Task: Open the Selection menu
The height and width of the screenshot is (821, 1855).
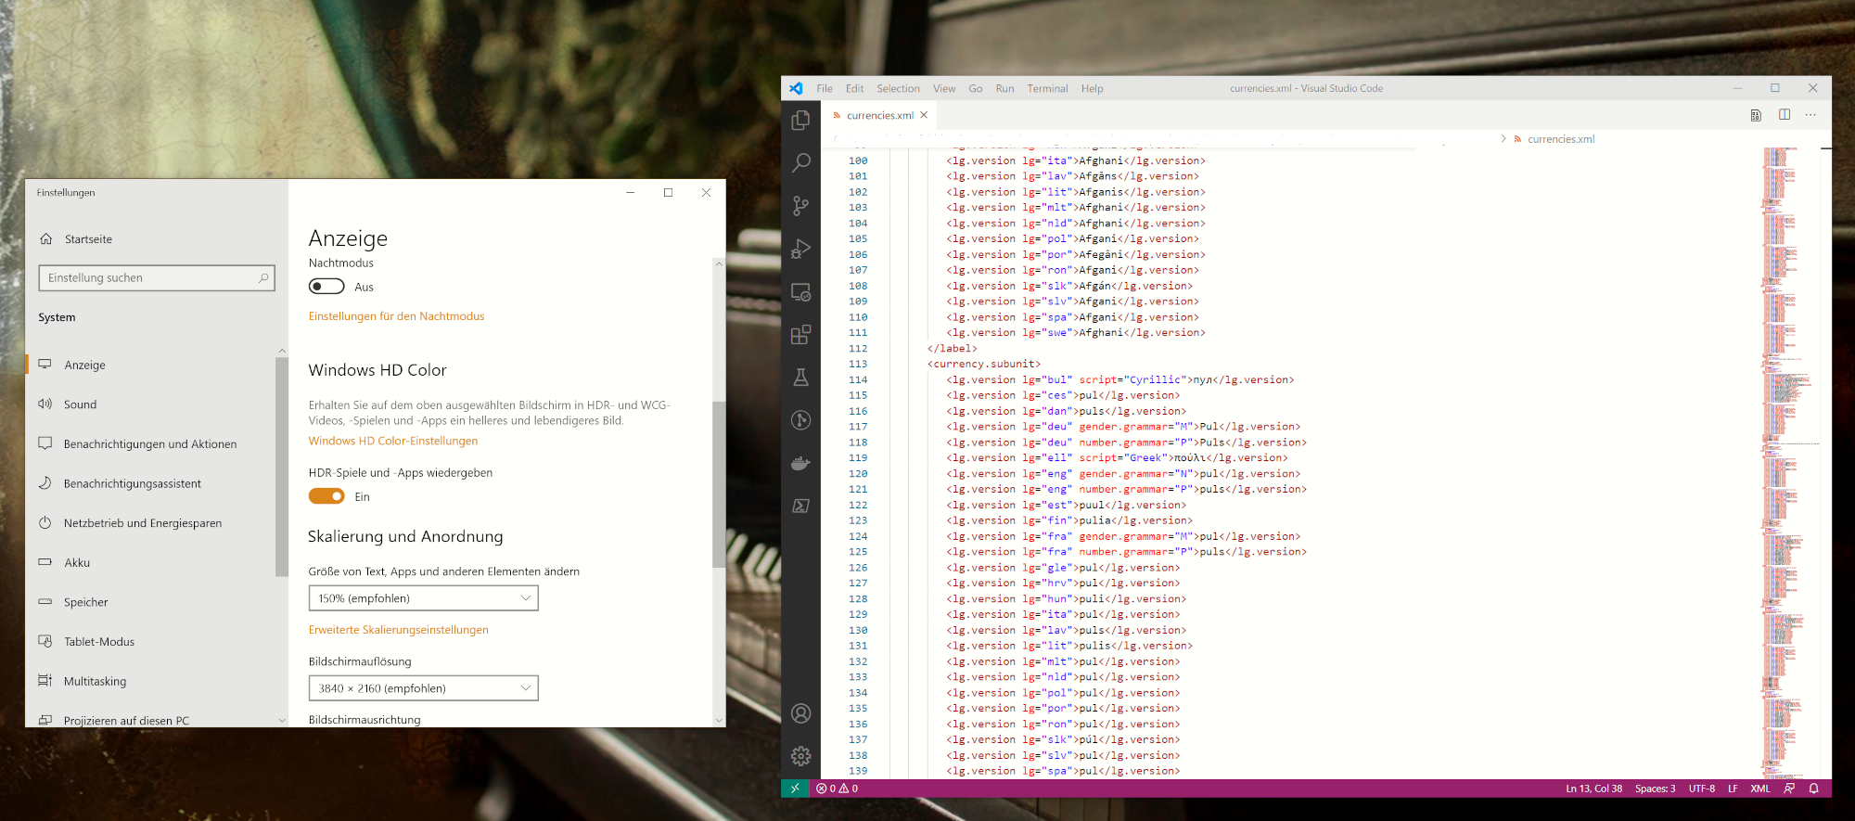Action: pos(898,89)
